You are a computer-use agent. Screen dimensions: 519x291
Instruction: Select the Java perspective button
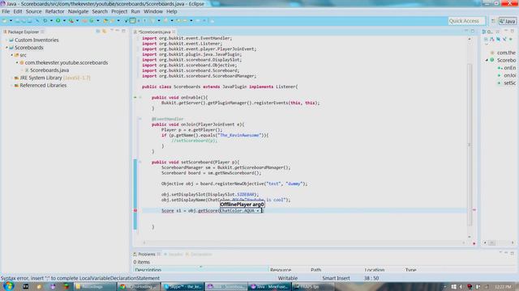(x=508, y=21)
